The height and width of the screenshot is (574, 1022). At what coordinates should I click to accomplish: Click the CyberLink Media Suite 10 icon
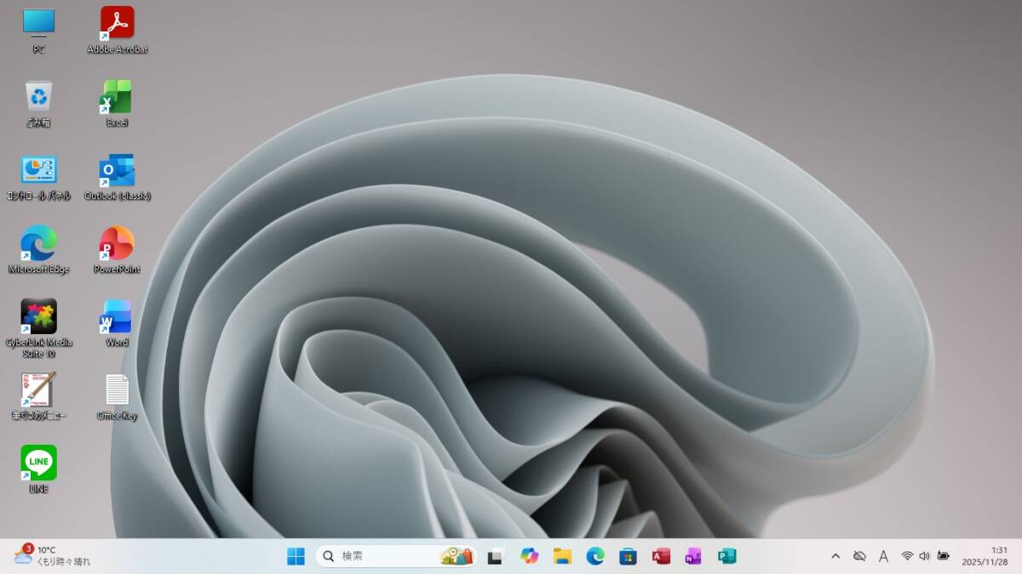tap(38, 317)
